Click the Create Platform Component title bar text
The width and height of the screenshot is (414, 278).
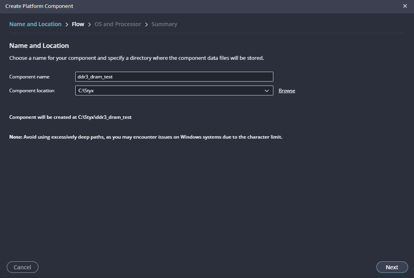click(39, 6)
